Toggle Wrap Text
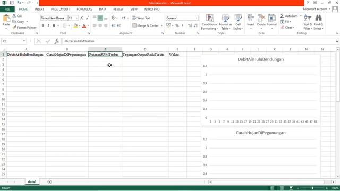This screenshot has width=340, height=191. coord(141,18)
